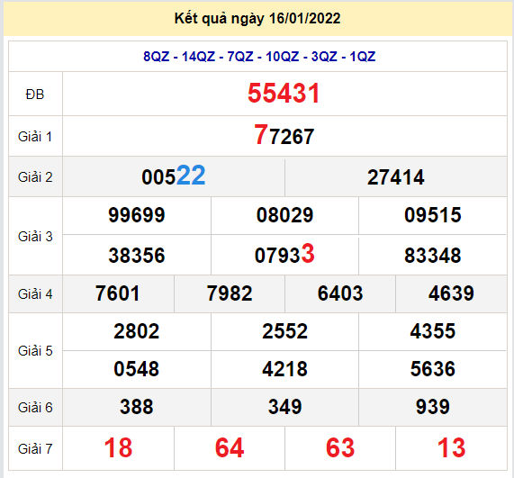
Task: Click the Giải 2 number 27414
Action: (396, 177)
